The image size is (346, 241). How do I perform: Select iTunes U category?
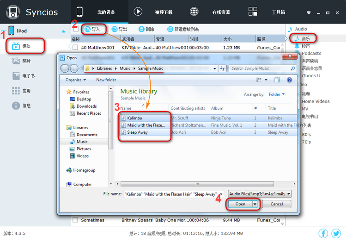coord(311,75)
